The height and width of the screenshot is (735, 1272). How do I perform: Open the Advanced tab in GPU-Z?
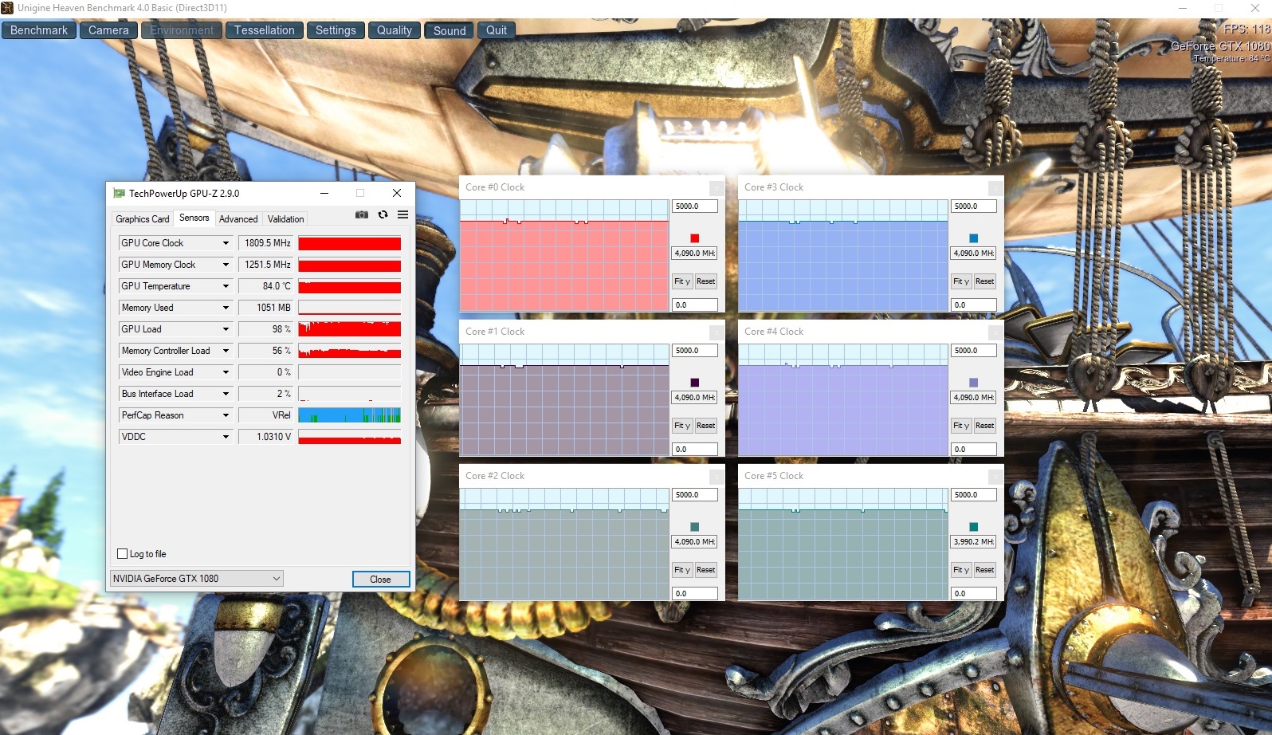[238, 219]
